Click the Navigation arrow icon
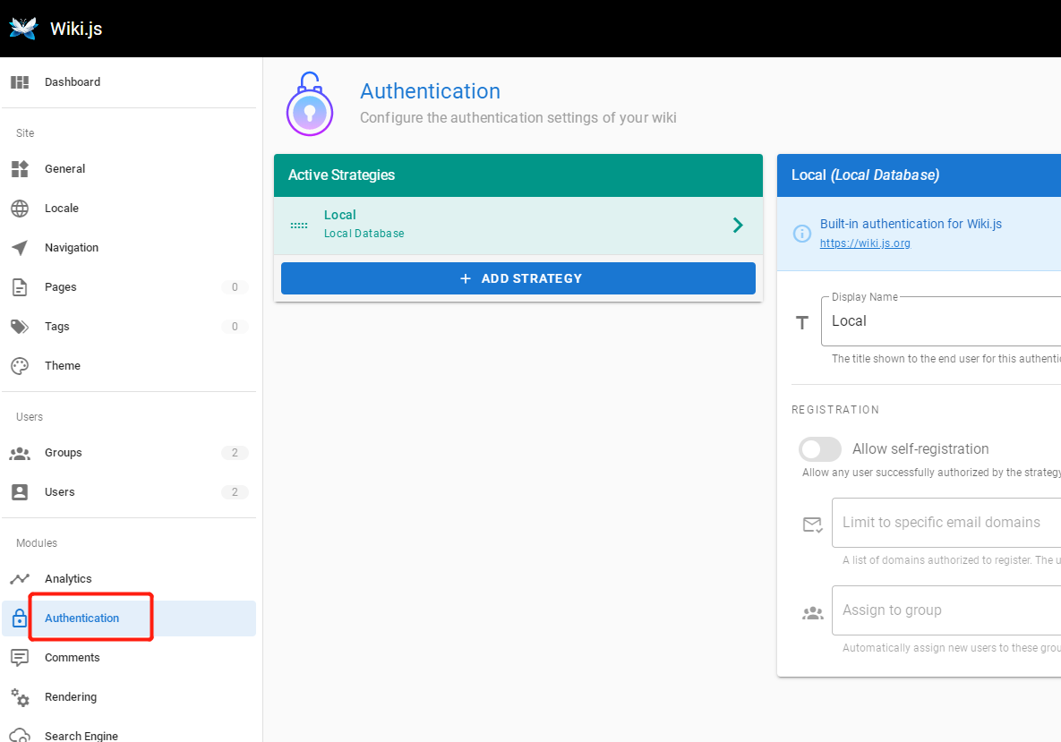1061x742 pixels. tap(20, 248)
